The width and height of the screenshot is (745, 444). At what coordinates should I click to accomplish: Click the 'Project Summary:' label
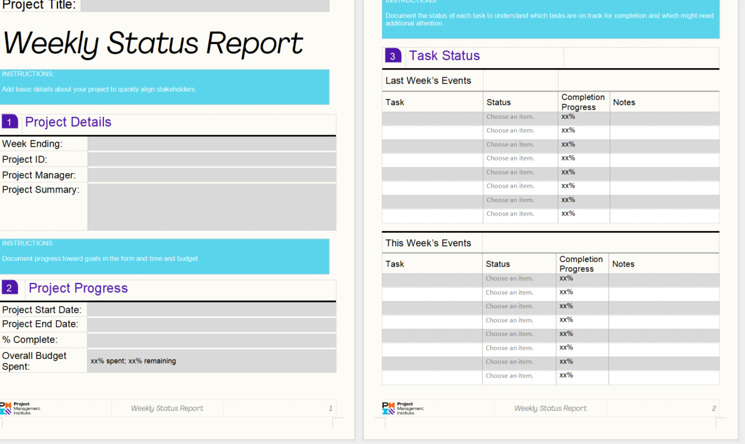tap(40, 189)
